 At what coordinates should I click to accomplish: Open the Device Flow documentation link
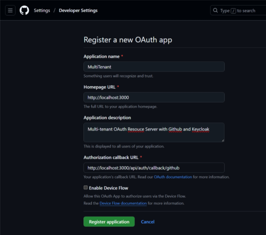[123, 203]
